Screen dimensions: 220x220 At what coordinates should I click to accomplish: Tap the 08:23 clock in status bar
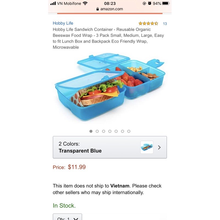click(110, 4)
